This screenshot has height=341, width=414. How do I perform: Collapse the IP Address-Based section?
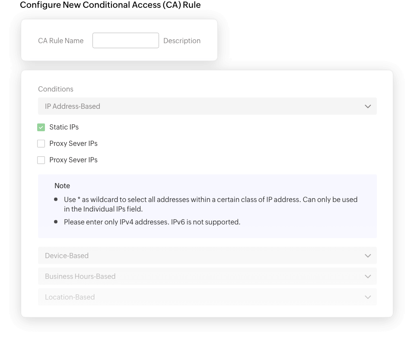coord(368,106)
